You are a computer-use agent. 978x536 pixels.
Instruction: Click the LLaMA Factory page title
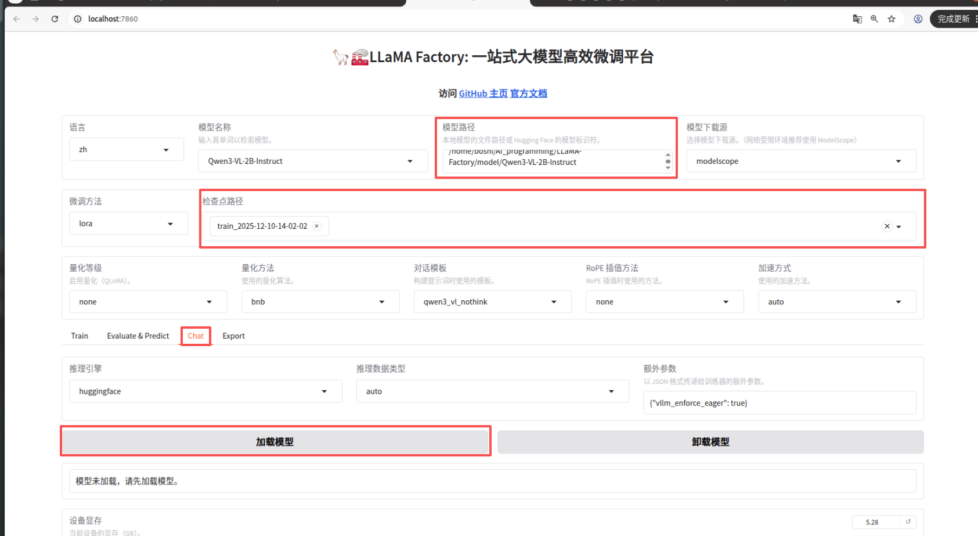point(493,57)
